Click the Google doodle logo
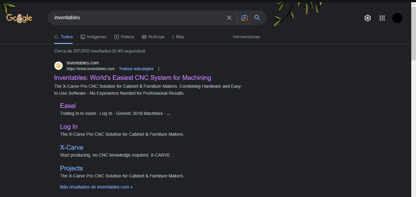The width and height of the screenshot is (416, 197). point(19,18)
